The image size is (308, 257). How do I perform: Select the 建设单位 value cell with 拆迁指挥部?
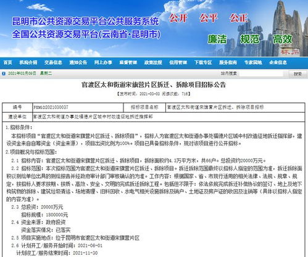click(169, 117)
